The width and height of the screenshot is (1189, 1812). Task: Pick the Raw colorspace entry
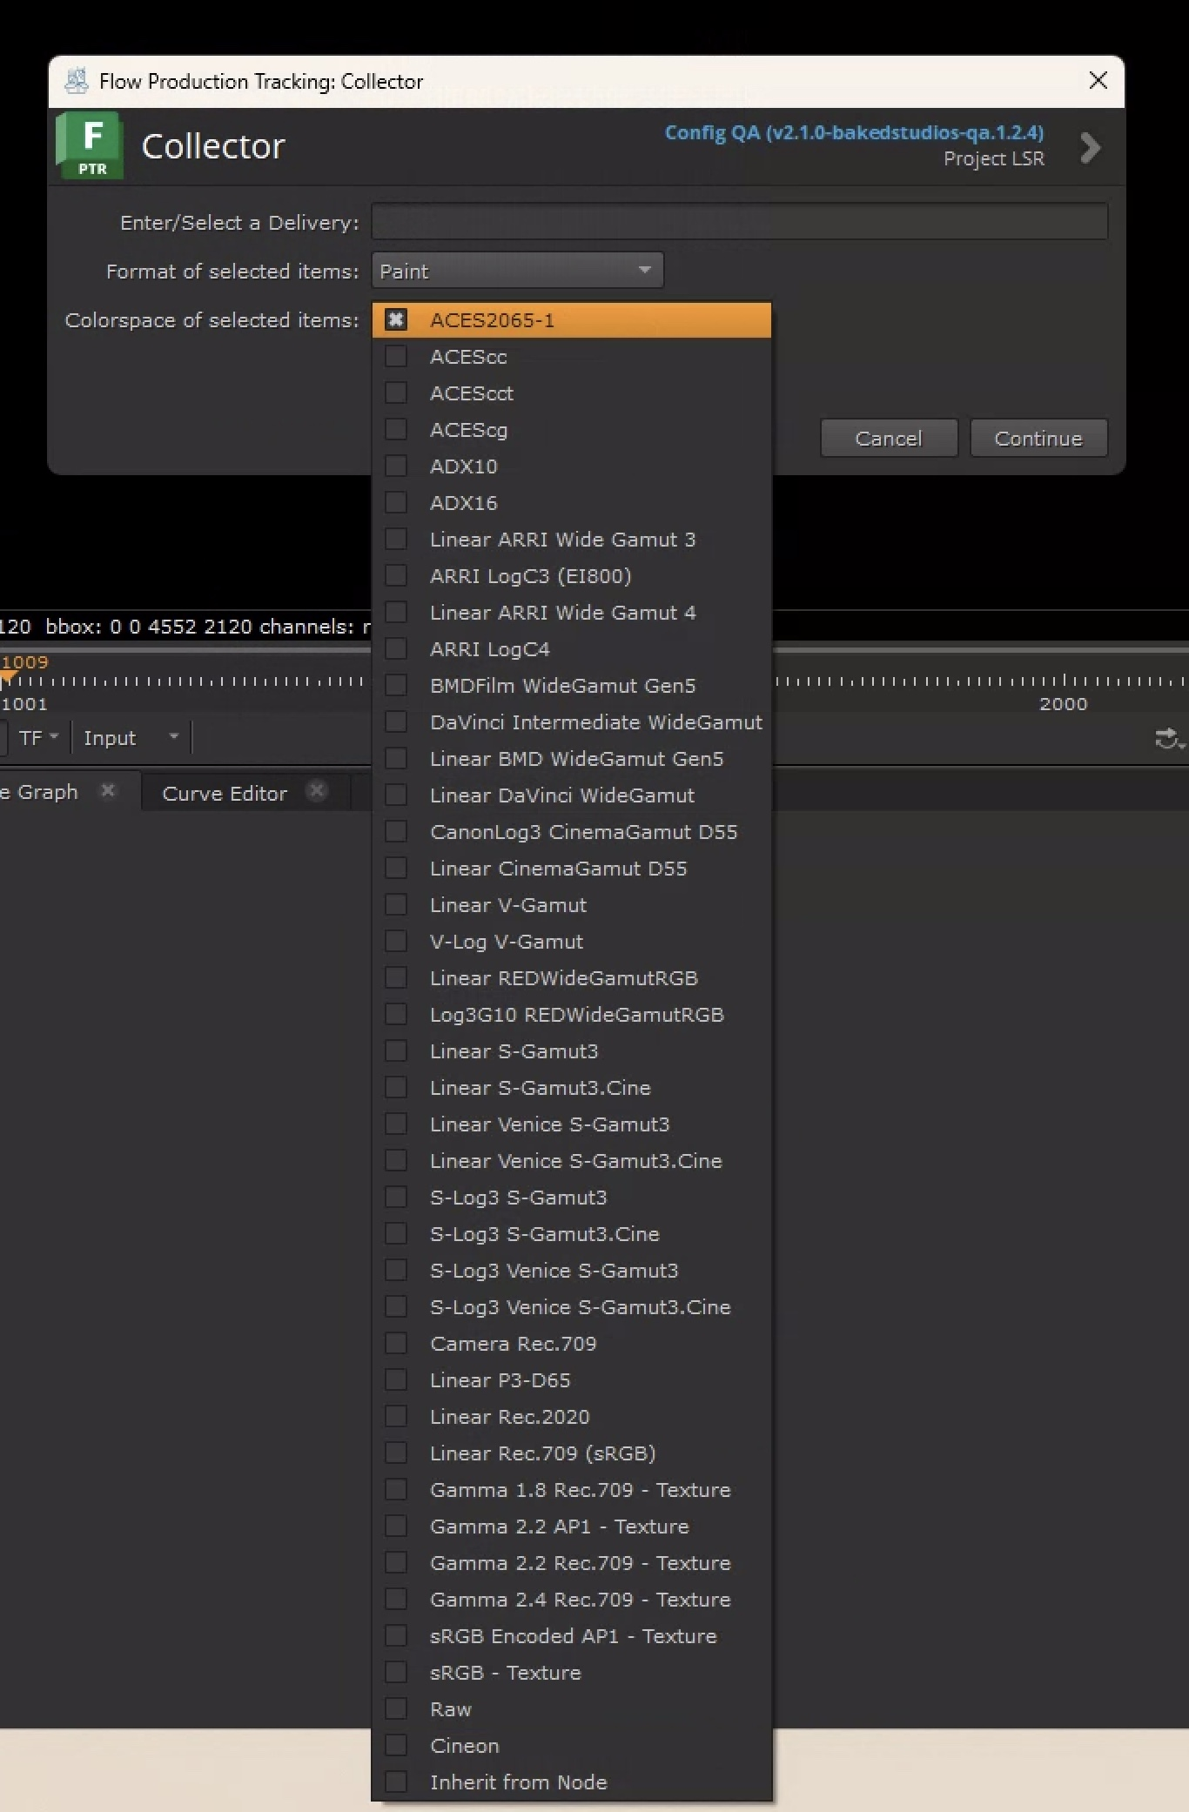click(572, 1708)
